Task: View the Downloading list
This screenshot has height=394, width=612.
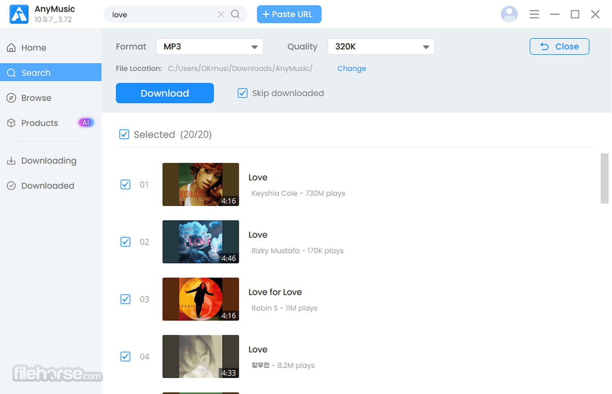Action: [x=51, y=161]
